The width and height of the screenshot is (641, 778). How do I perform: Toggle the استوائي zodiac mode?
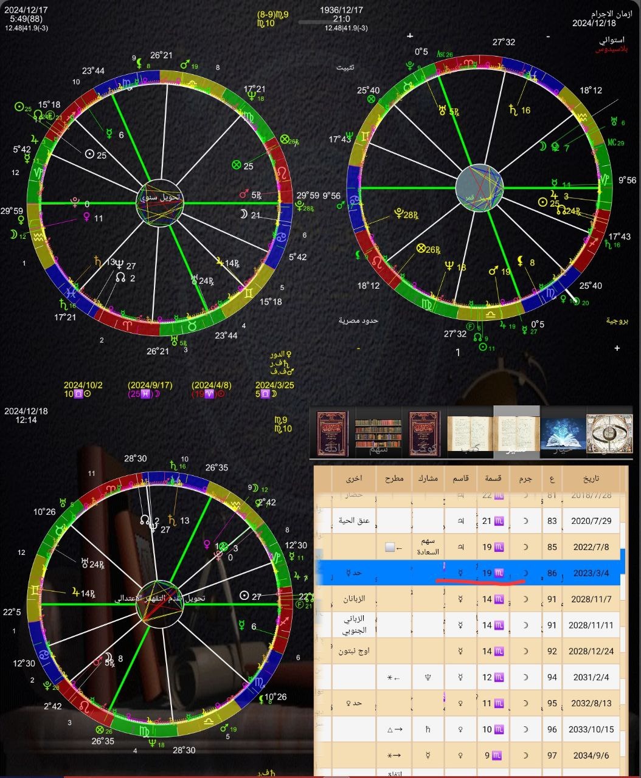pyautogui.click(x=611, y=40)
